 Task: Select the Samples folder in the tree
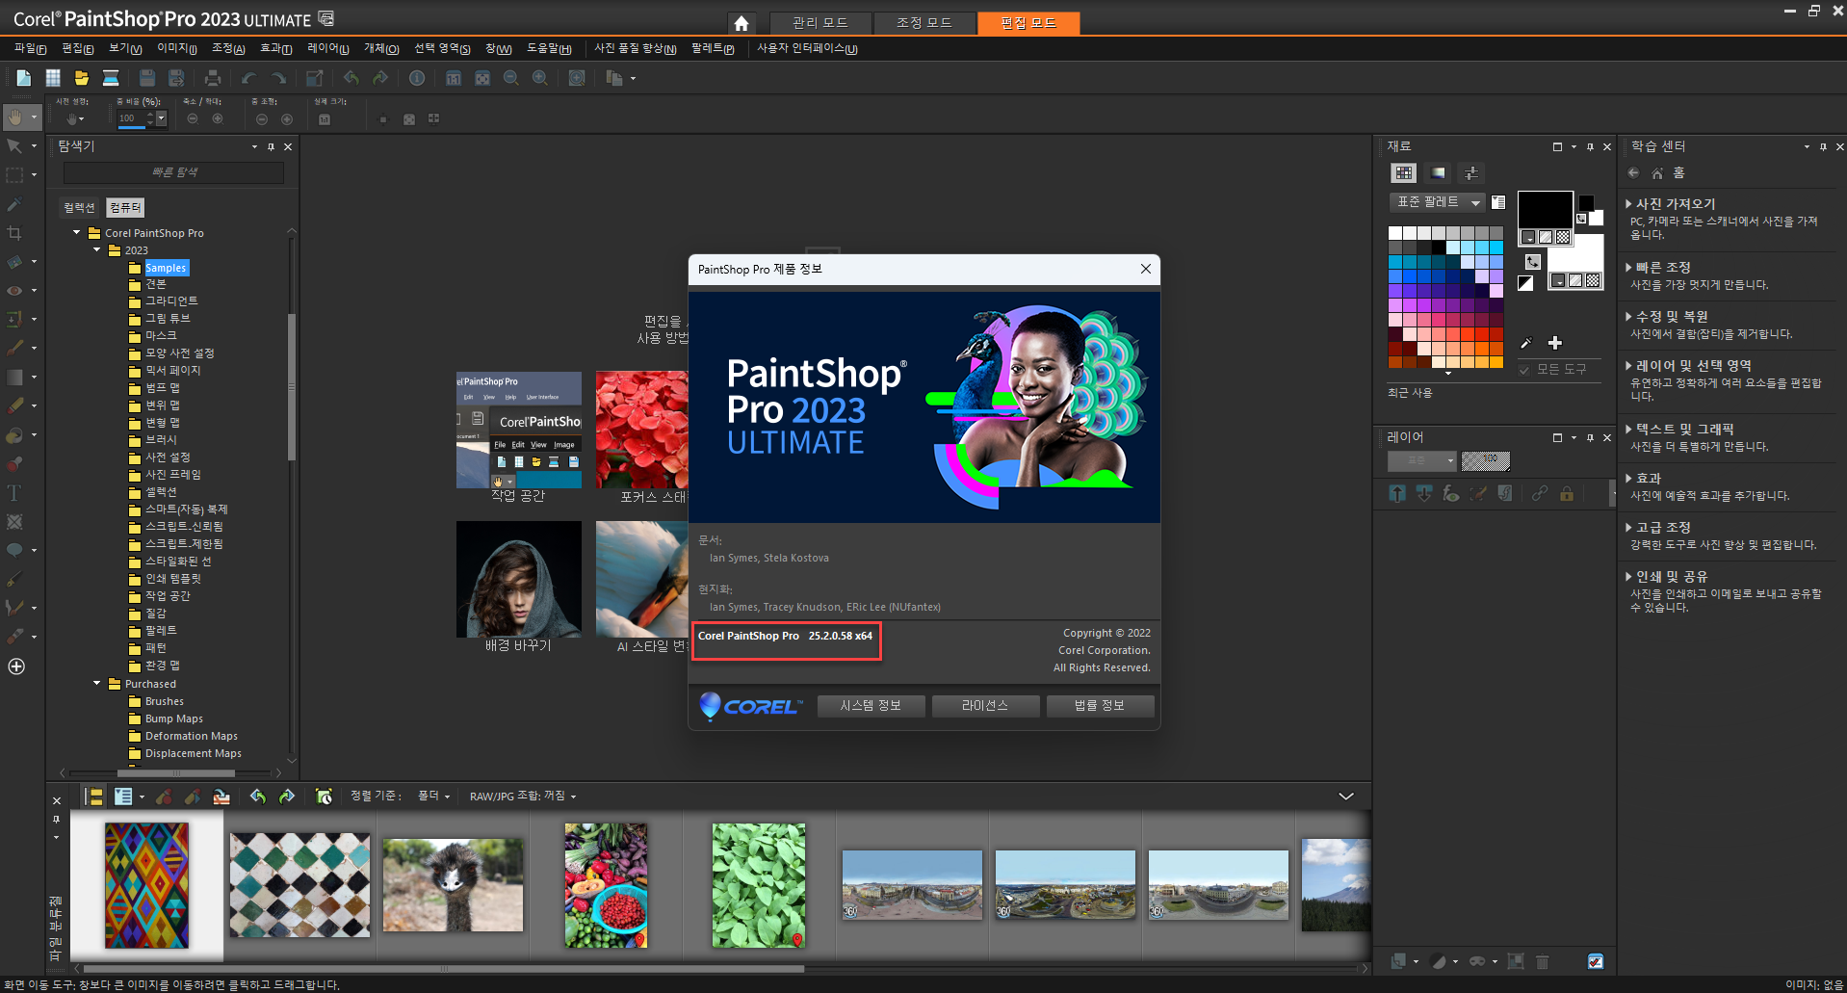166,268
